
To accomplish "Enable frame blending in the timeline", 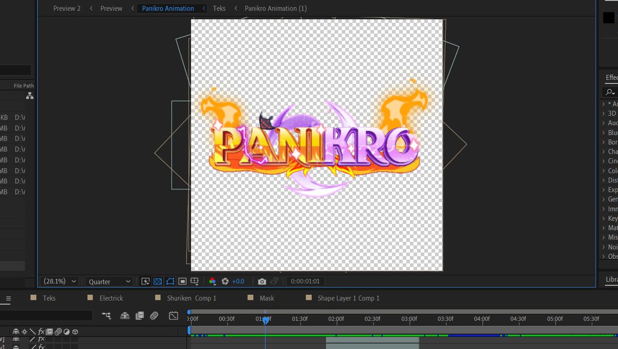I will pyautogui.click(x=139, y=316).
